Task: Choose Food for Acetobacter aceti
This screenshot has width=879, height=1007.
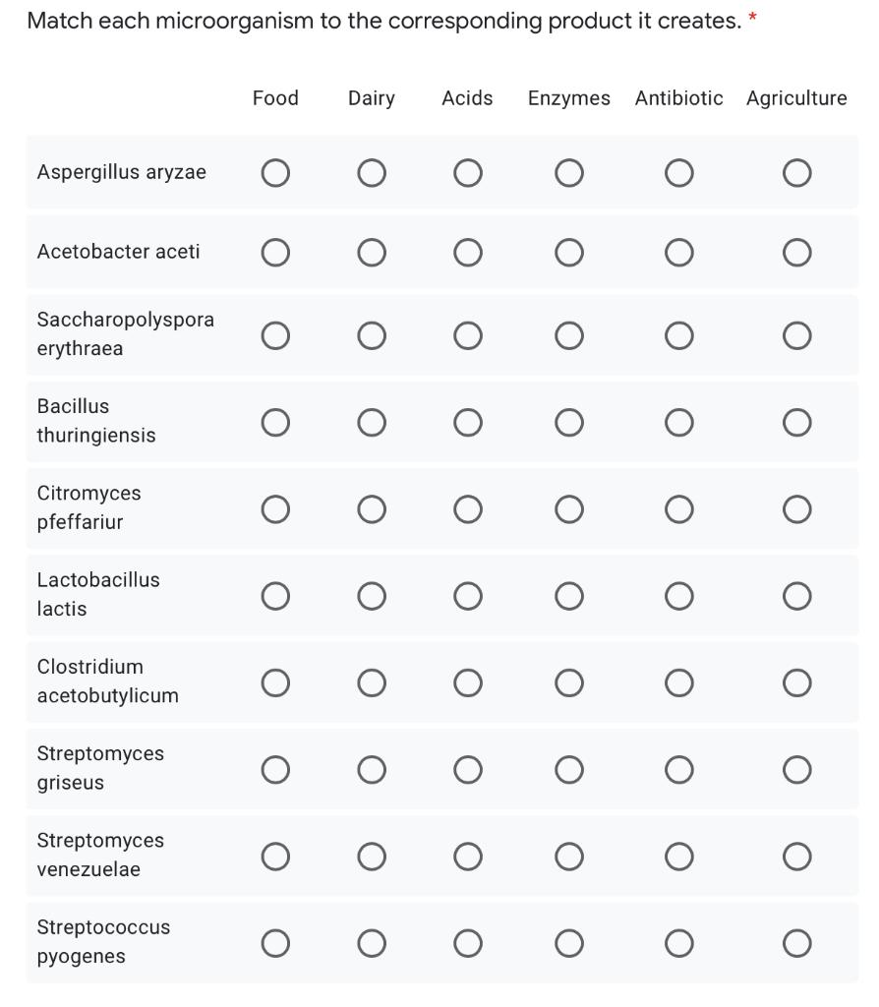Action: [x=275, y=252]
